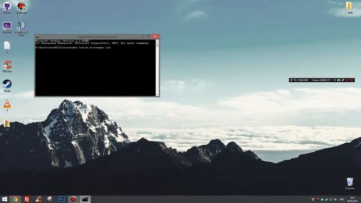Viewport: 361px width, 203px height.
Task: Click the red tray icon in system tray
Action: [318, 199]
